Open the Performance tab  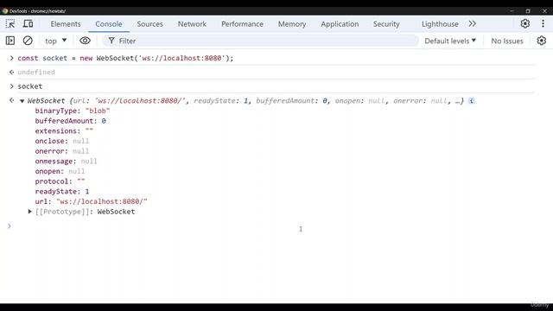tap(242, 24)
